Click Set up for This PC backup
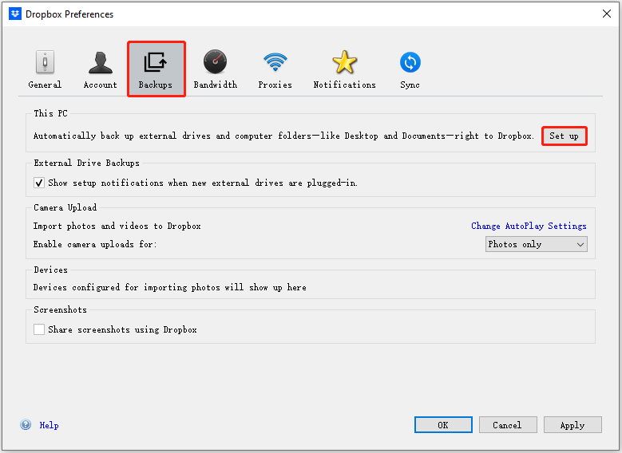The image size is (622, 453). (x=564, y=136)
